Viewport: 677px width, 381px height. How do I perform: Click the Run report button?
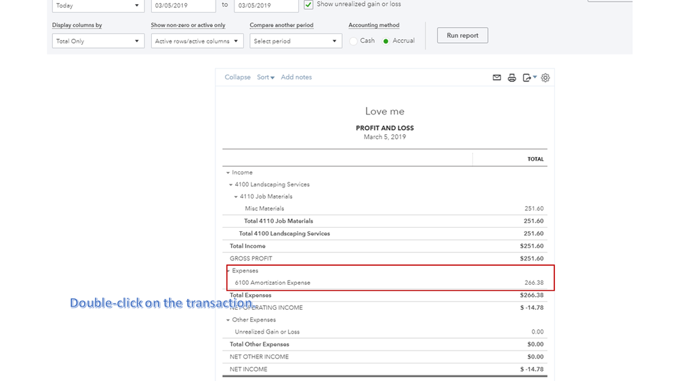[x=462, y=35]
